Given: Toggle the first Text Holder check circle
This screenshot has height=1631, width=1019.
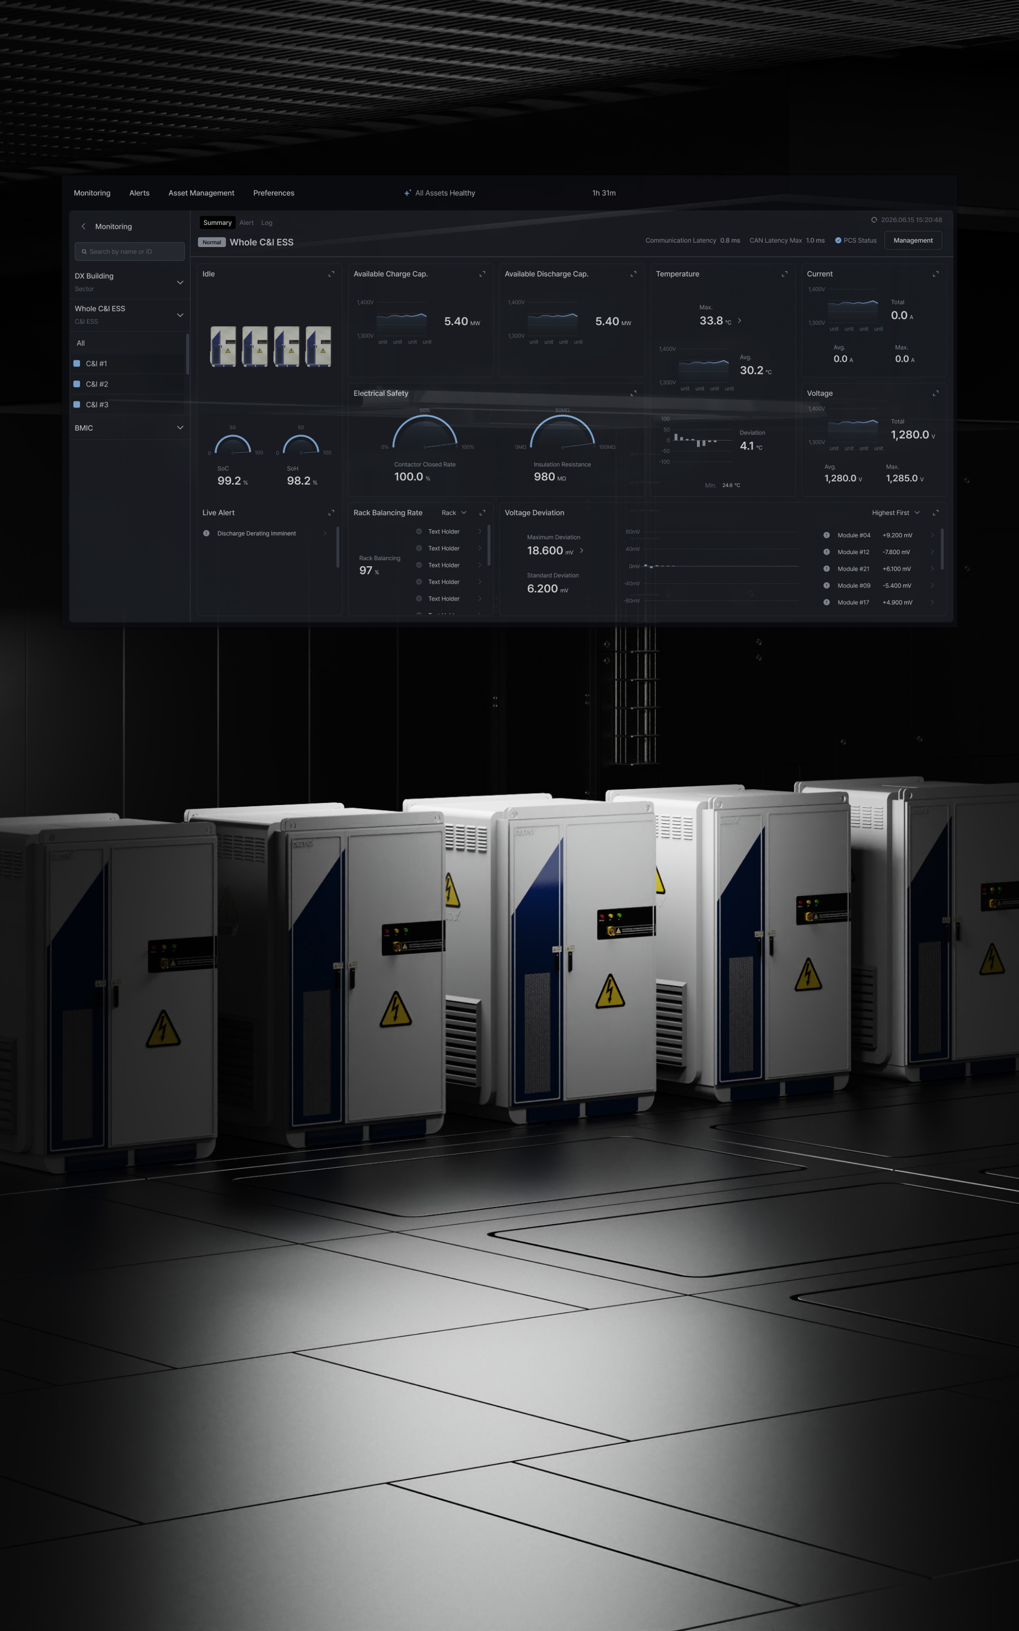Looking at the screenshot, I should [x=419, y=532].
